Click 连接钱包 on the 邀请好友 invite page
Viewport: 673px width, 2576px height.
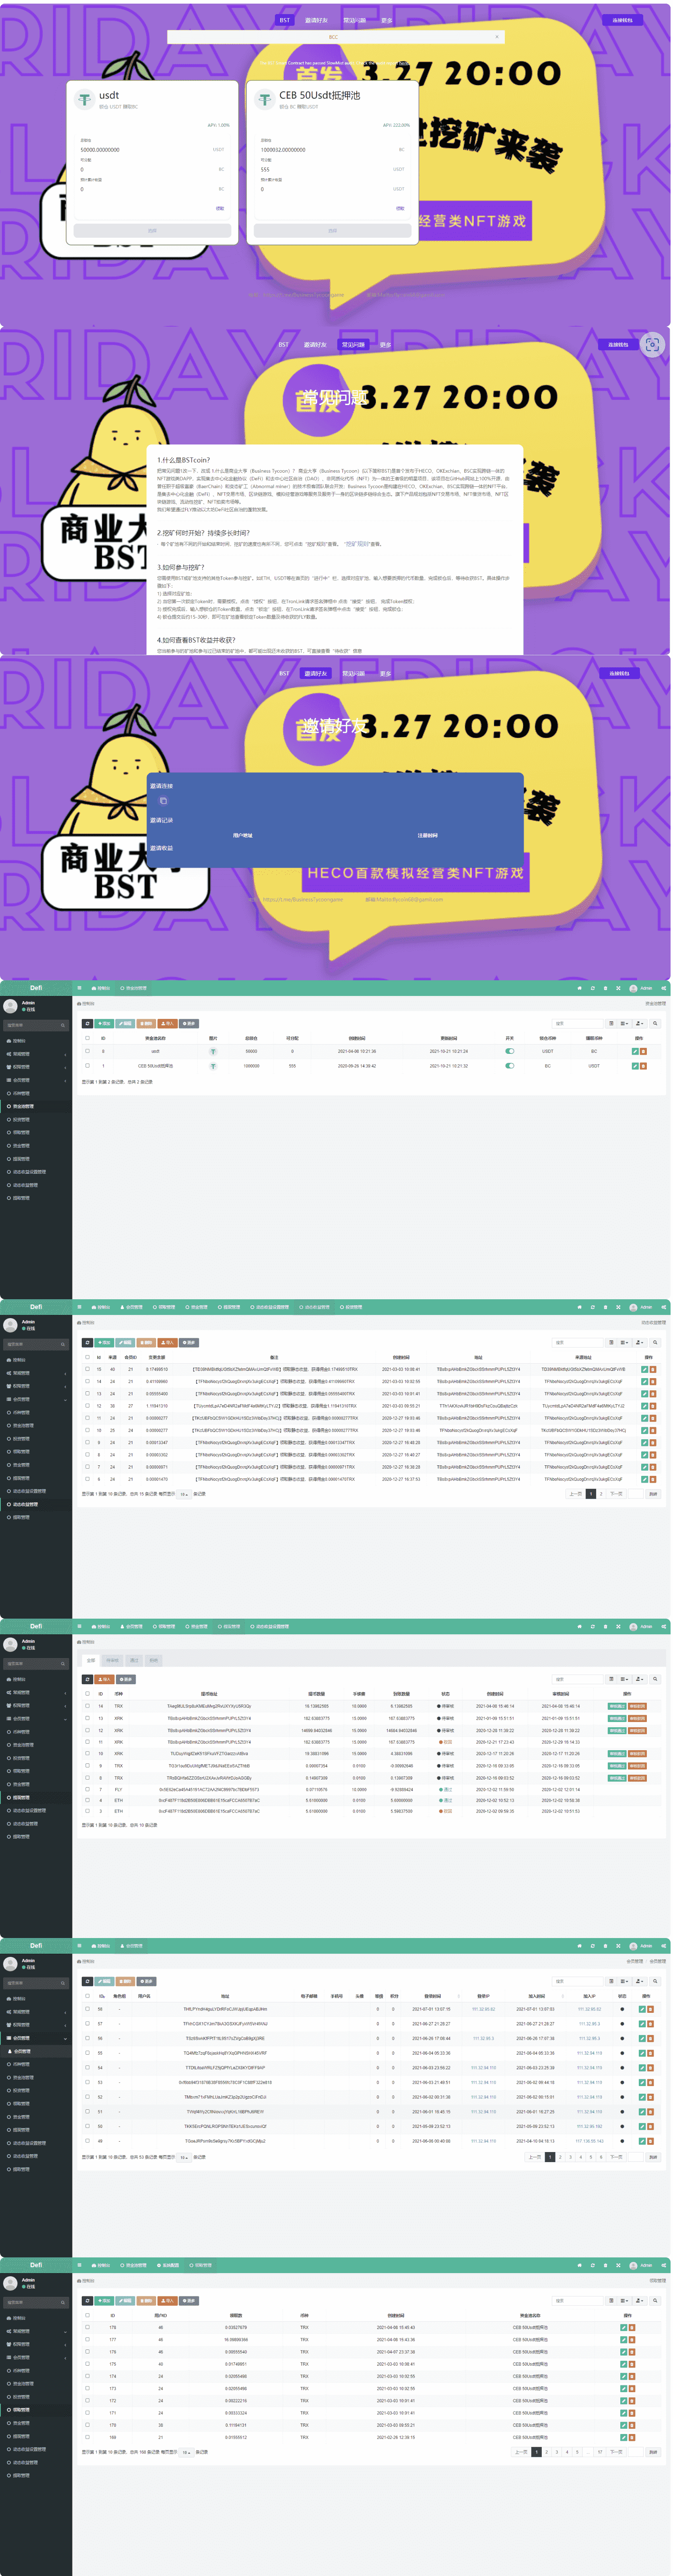pos(619,673)
